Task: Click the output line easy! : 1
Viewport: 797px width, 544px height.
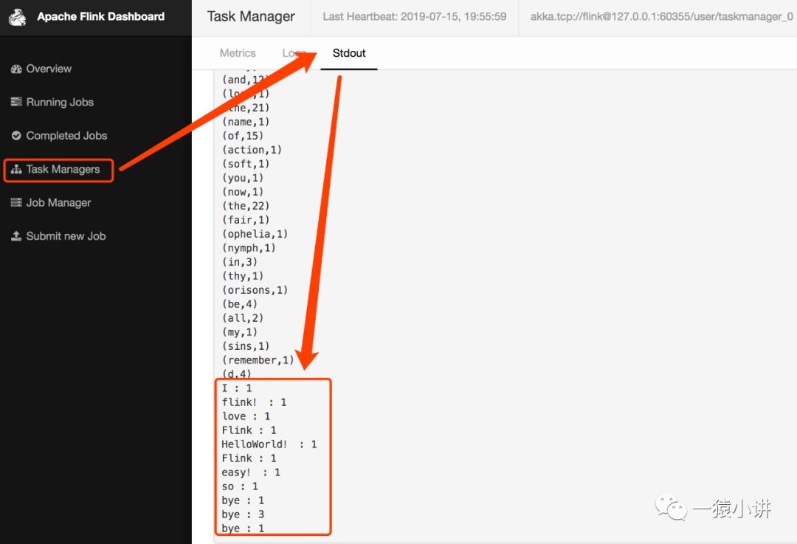Action: pyautogui.click(x=251, y=472)
